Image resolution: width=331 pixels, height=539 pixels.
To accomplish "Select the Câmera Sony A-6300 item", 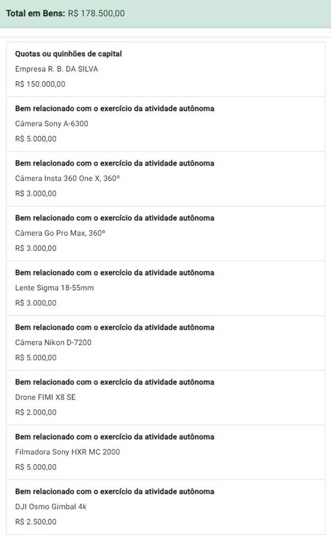I will pos(52,124).
